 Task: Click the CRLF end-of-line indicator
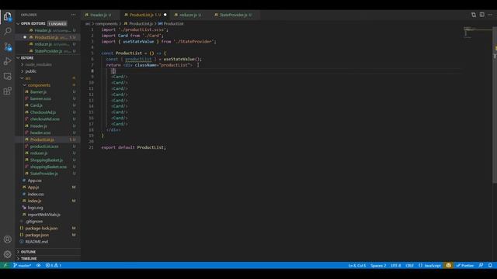(x=409, y=265)
